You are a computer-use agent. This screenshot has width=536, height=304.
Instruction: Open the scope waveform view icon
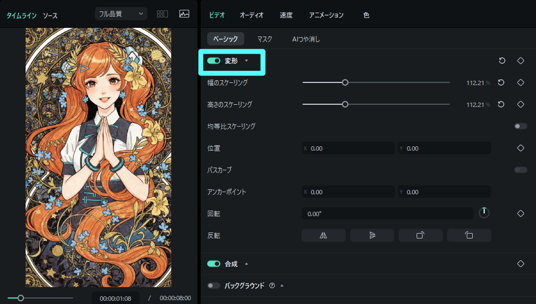(184, 14)
